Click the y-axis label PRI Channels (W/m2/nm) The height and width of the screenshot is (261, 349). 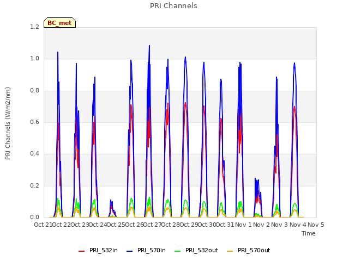pyautogui.click(x=8, y=123)
